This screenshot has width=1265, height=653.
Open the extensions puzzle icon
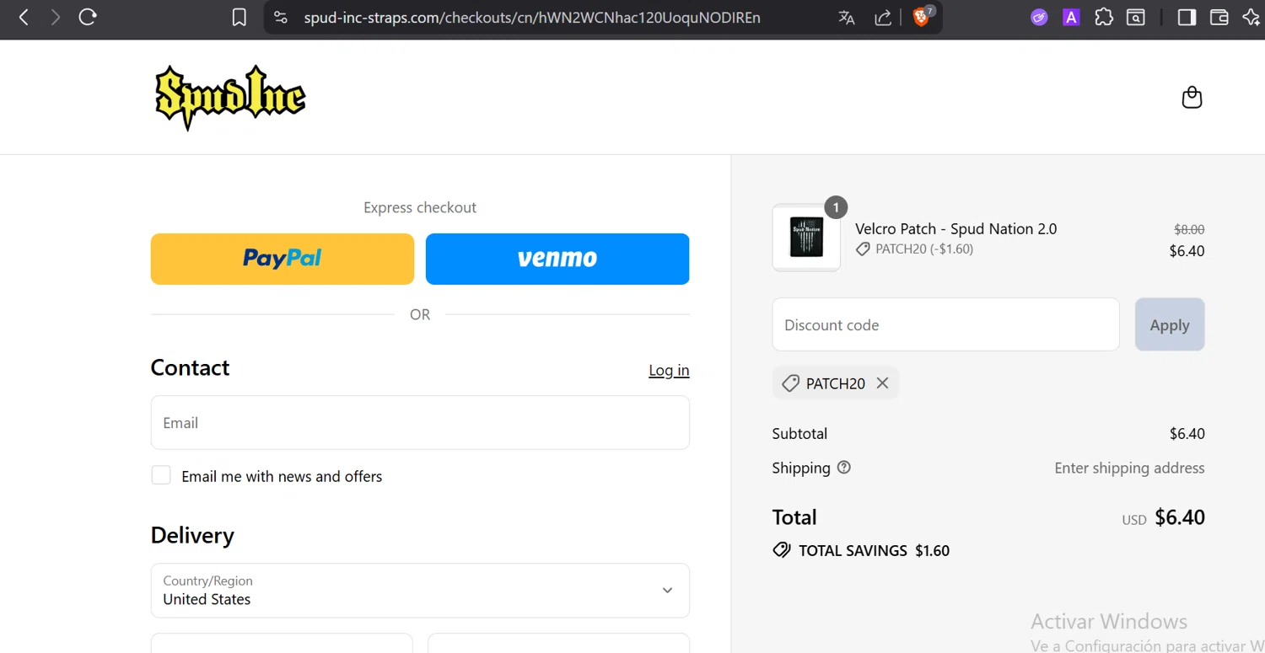tap(1104, 17)
